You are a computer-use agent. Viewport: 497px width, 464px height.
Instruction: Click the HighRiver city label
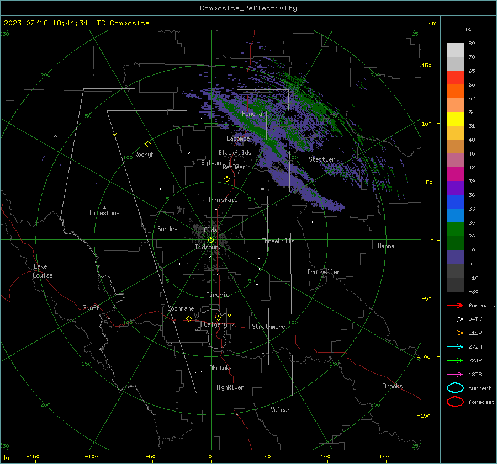tap(229, 387)
